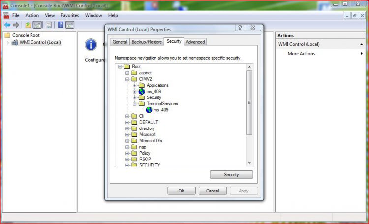The width and height of the screenshot is (369, 224).
Task: Collapse the TerminalServices namespace node
Action: pos(135,104)
